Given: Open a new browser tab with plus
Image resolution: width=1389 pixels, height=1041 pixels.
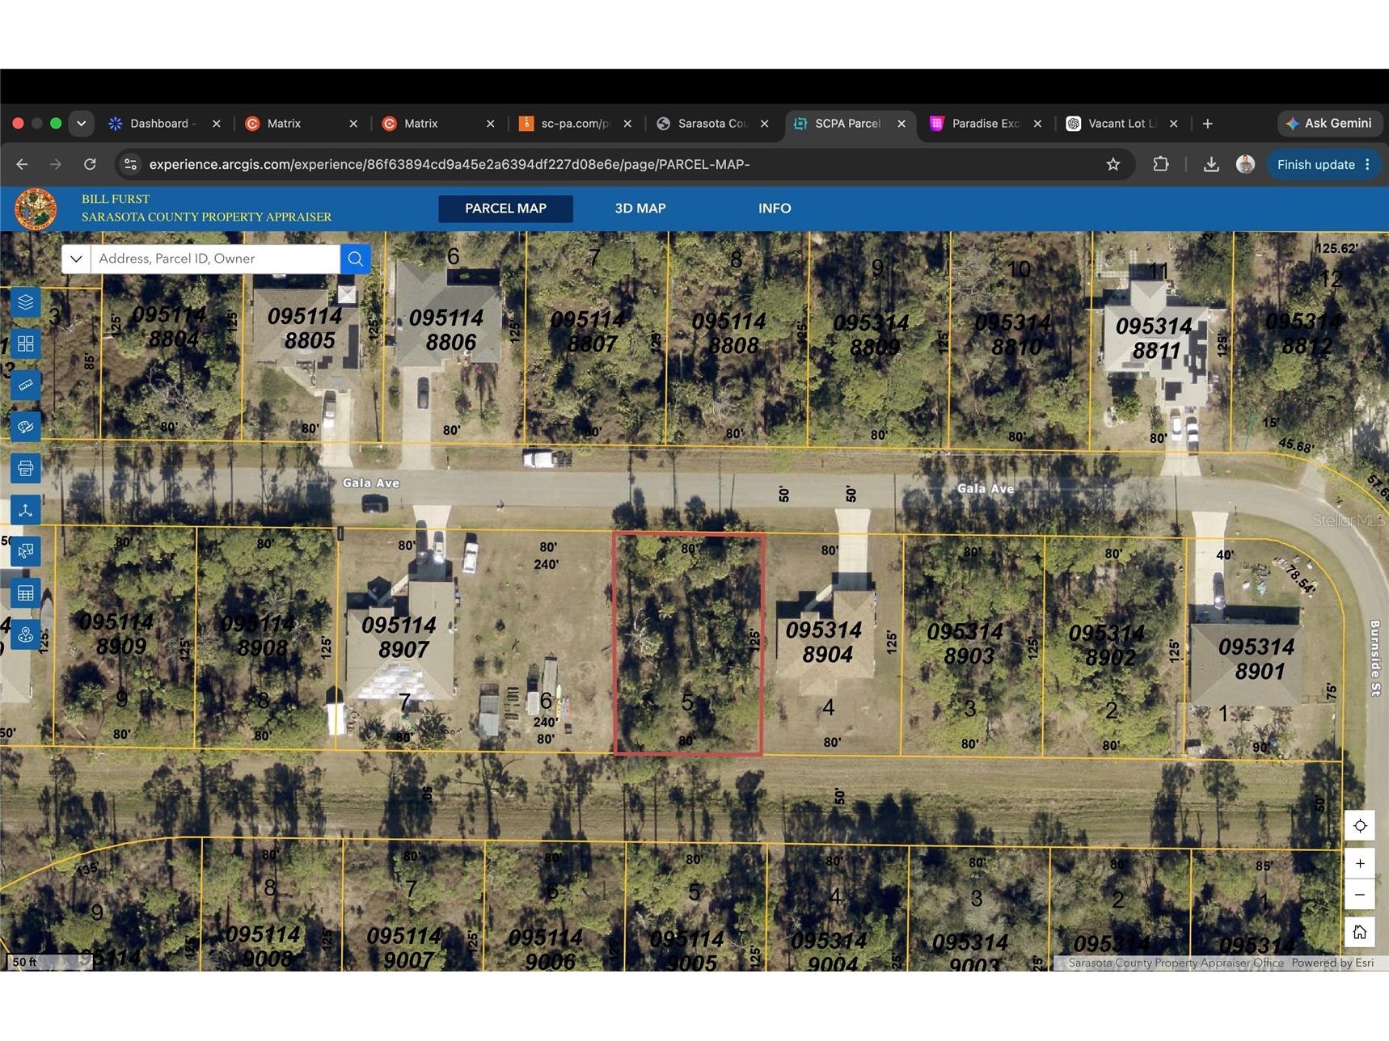Looking at the screenshot, I should [x=1207, y=124].
